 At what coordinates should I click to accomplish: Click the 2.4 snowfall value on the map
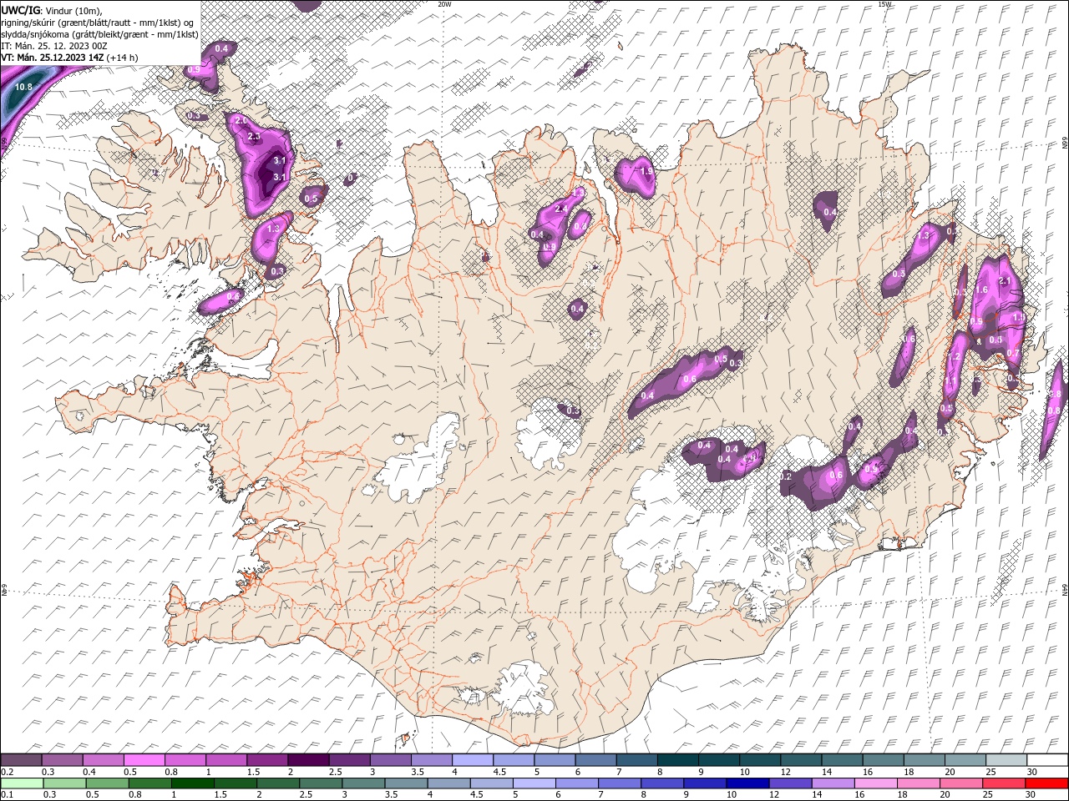561,208
